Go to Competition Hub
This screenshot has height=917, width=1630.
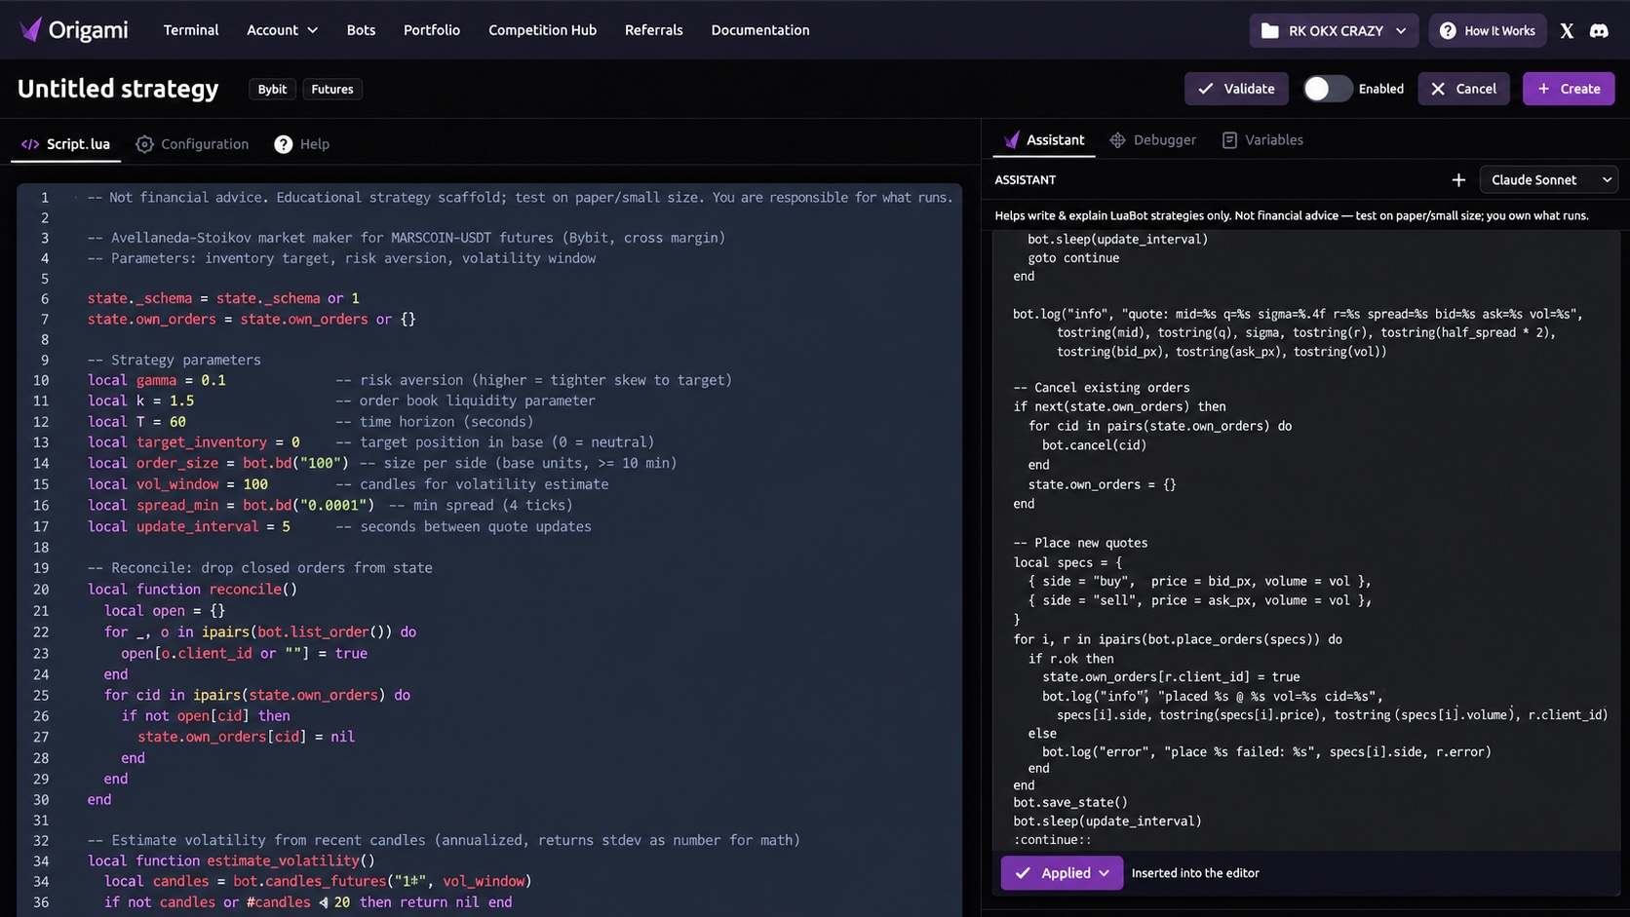542,30
